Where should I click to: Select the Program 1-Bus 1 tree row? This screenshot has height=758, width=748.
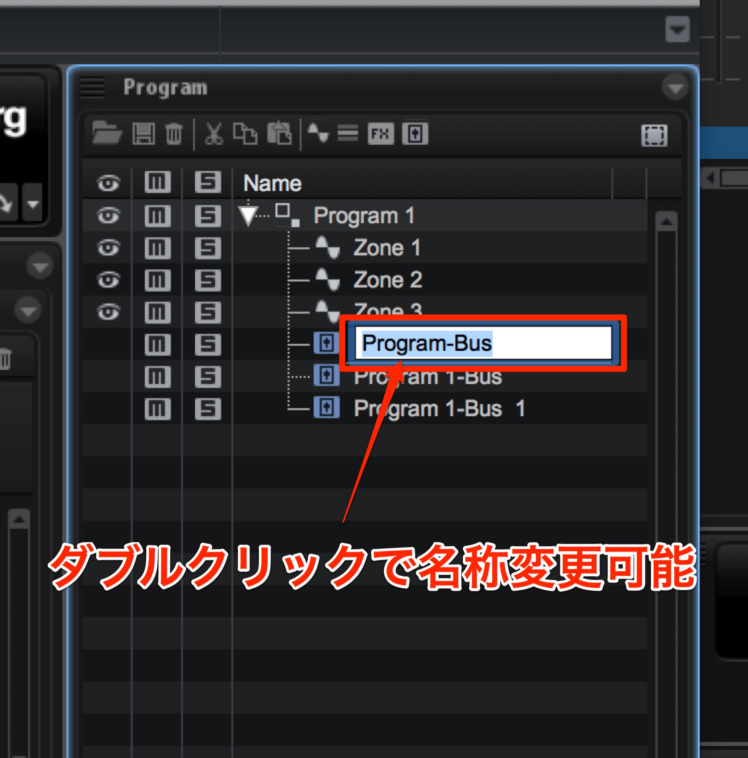pos(365,408)
